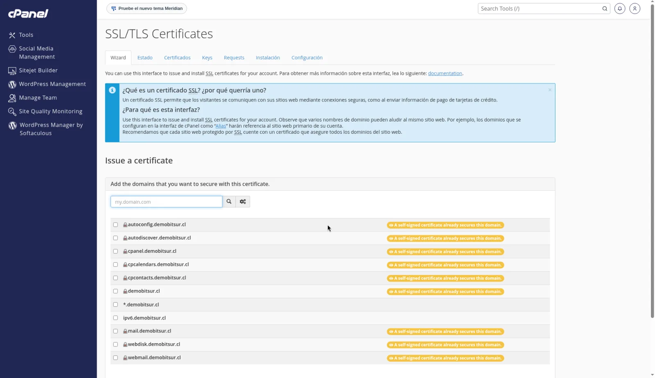Click the blue info icon in the notice
Image resolution: width=655 pixels, height=378 pixels.
(x=112, y=90)
